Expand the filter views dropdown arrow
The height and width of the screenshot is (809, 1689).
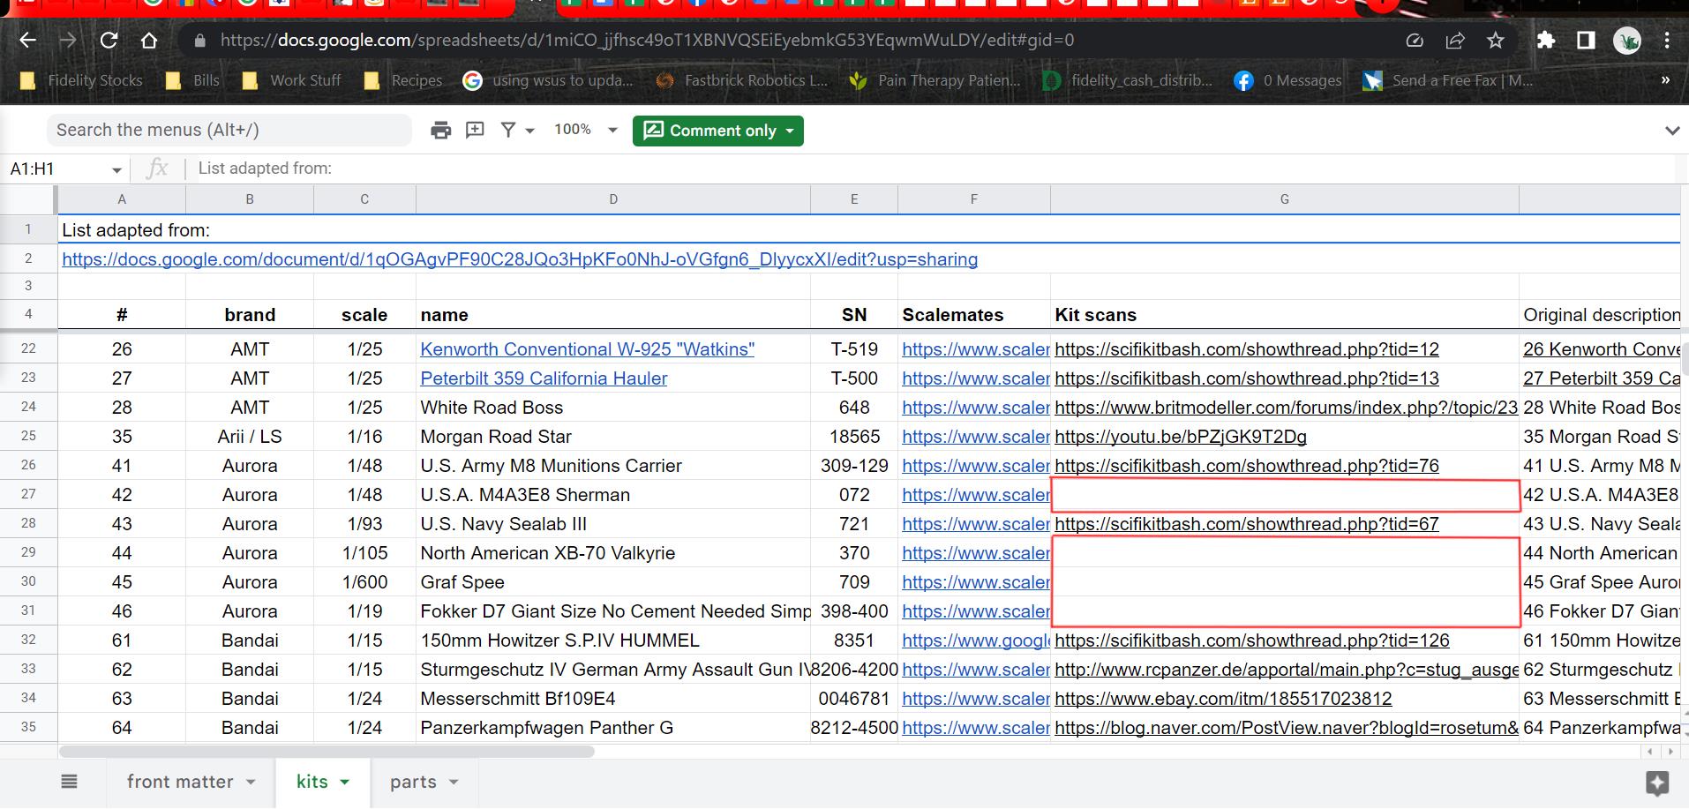coord(530,131)
